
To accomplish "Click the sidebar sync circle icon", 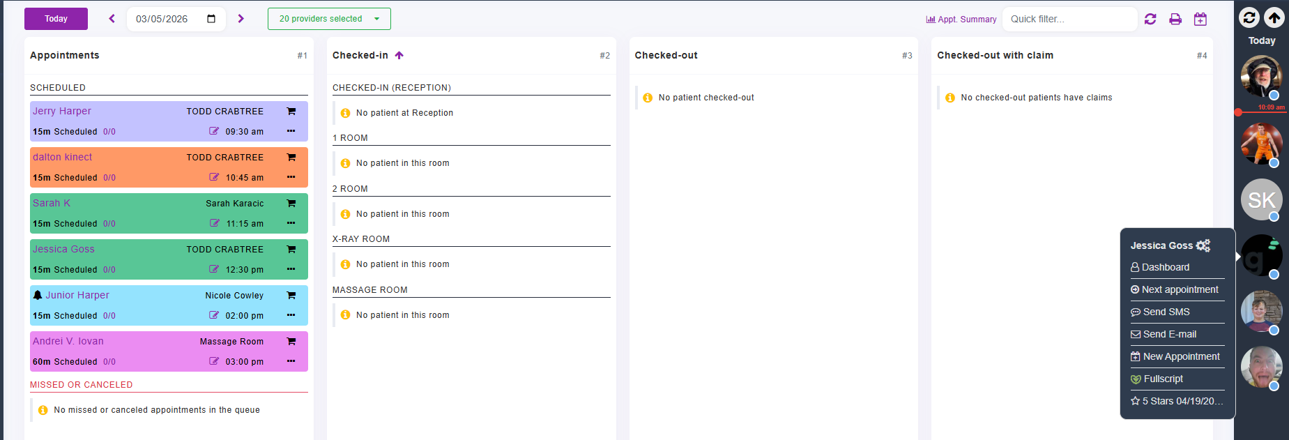I will tap(1250, 17).
